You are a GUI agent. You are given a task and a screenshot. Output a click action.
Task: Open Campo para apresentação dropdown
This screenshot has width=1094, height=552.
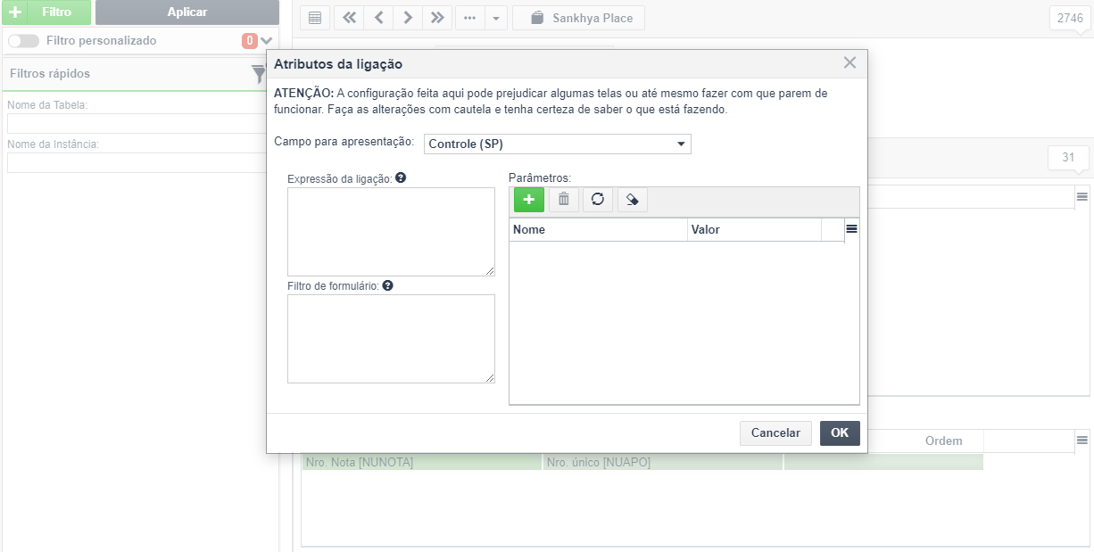(558, 144)
